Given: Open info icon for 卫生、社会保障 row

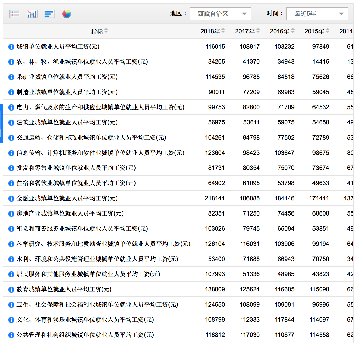Looking at the screenshot, I should [x=11, y=305].
